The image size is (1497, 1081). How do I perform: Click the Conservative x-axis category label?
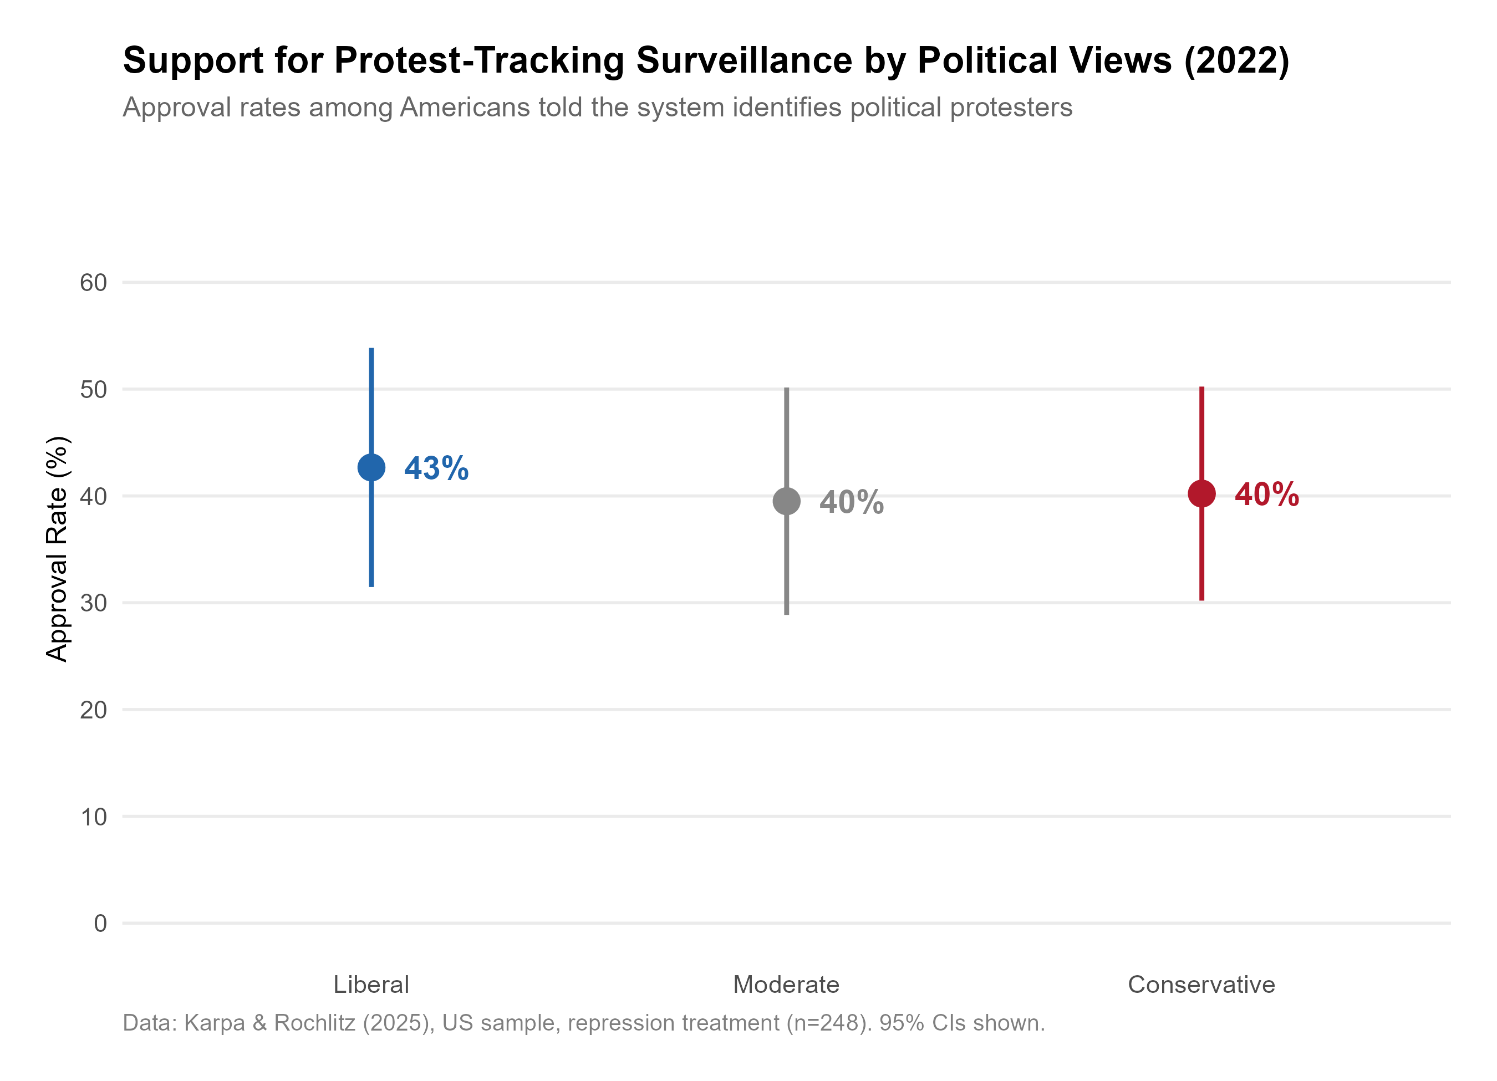click(x=1201, y=984)
